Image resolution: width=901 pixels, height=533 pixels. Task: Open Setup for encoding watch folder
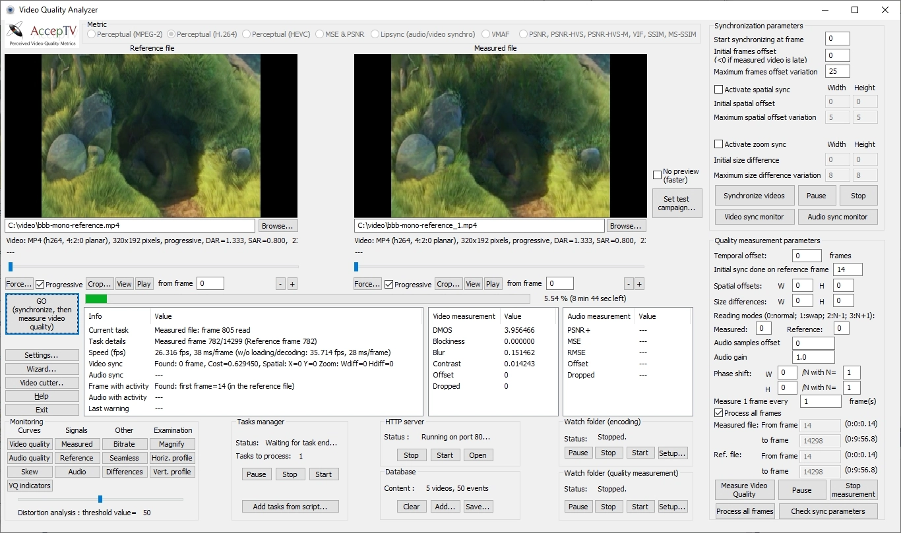[672, 453]
